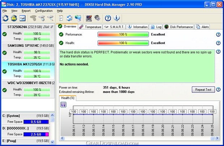Viewport: 224px width, 146px height.
Task: Click the SAMSUNG 98 % health bar
Action: [x=37, y=52]
